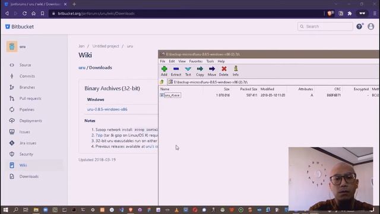The image size is (380, 214).
Task: Open the browser extensions puzzle icon
Action: point(350,14)
